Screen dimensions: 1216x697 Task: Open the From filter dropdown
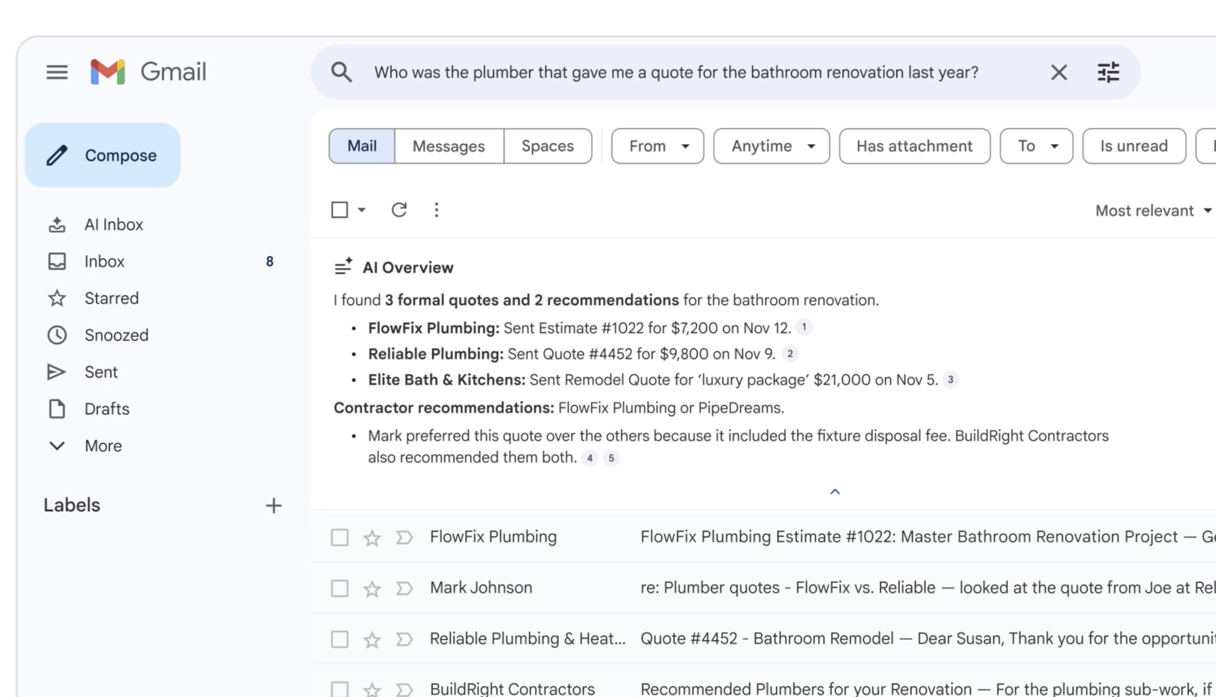coord(657,146)
